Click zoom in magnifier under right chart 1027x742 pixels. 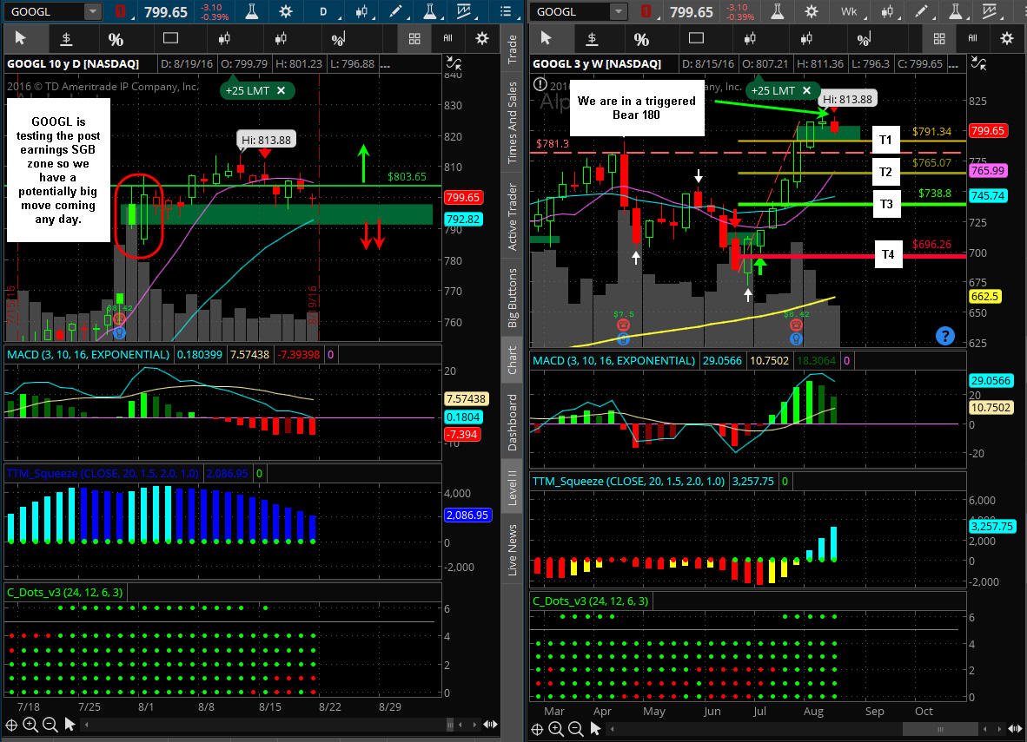coord(555,728)
